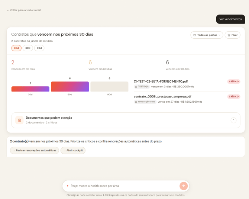Click the 30d gradient bar in the chart
The width and height of the screenshot is (249, 199).
(x=30, y=89)
